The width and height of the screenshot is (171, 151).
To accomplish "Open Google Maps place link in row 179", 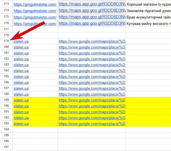I will coord(92,41).
